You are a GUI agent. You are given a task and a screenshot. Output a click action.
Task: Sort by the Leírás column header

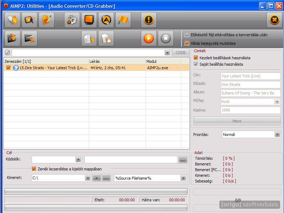click(x=117, y=61)
